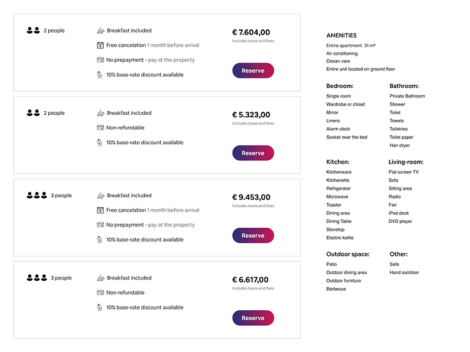Screen dimensions: 470x352
Task: Reserve the €5.323,00 non-refundable offer
Action: [x=253, y=153]
